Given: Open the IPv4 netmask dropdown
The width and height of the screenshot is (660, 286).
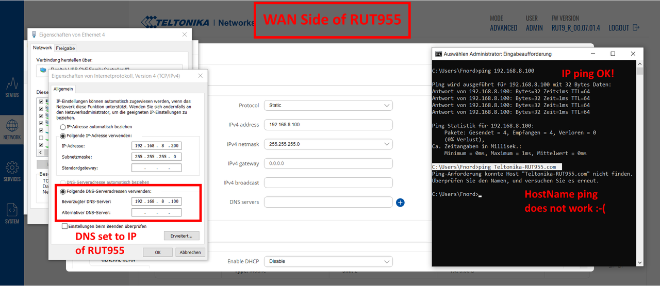Looking at the screenshot, I should (x=328, y=144).
